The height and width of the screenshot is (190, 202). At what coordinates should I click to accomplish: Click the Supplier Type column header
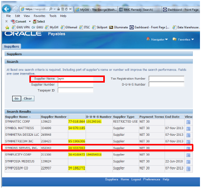point(124,117)
